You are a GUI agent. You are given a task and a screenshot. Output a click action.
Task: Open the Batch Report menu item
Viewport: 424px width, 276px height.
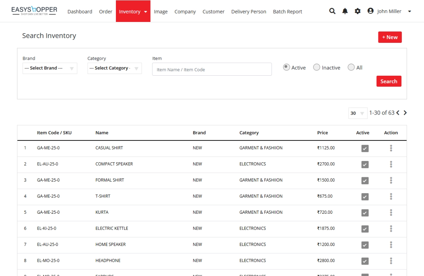287,12
